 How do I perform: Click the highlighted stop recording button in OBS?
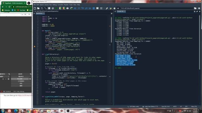coord(20,79)
